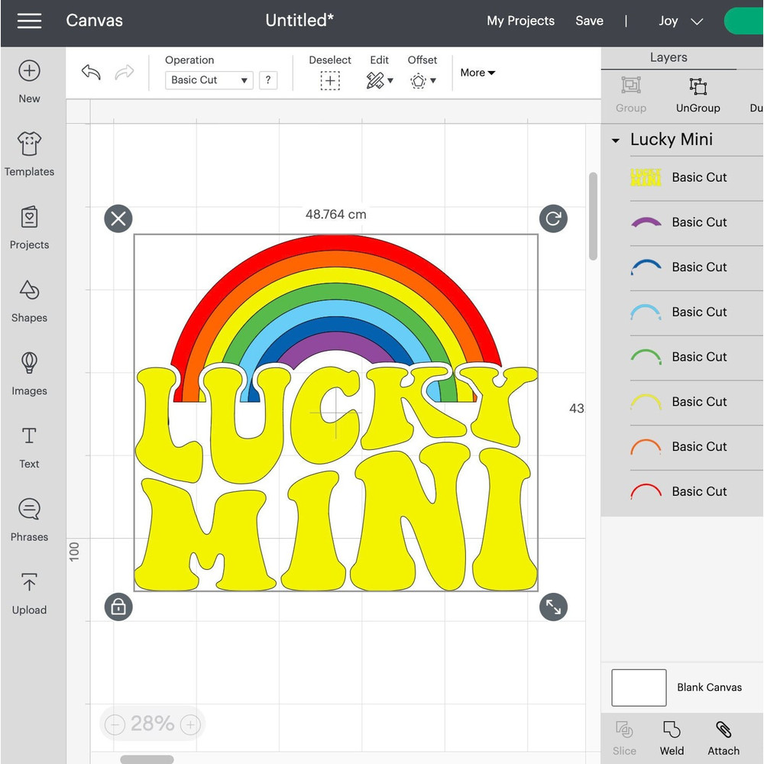This screenshot has width=764, height=764.
Task: Click the Undo arrow
Action: pos(89,72)
